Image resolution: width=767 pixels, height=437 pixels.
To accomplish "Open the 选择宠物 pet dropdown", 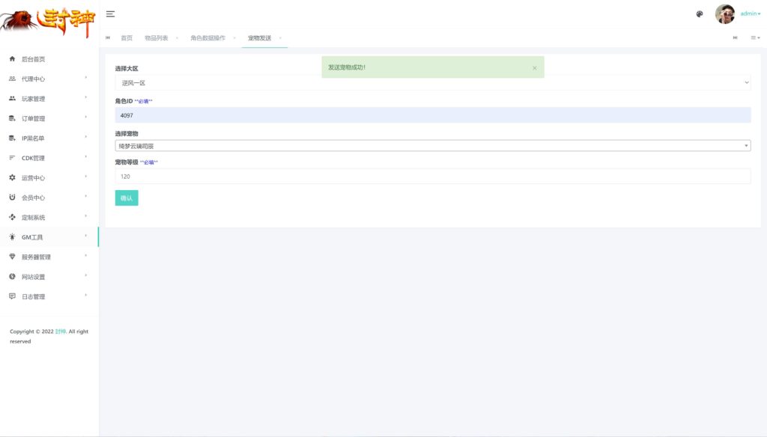I will point(432,146).
